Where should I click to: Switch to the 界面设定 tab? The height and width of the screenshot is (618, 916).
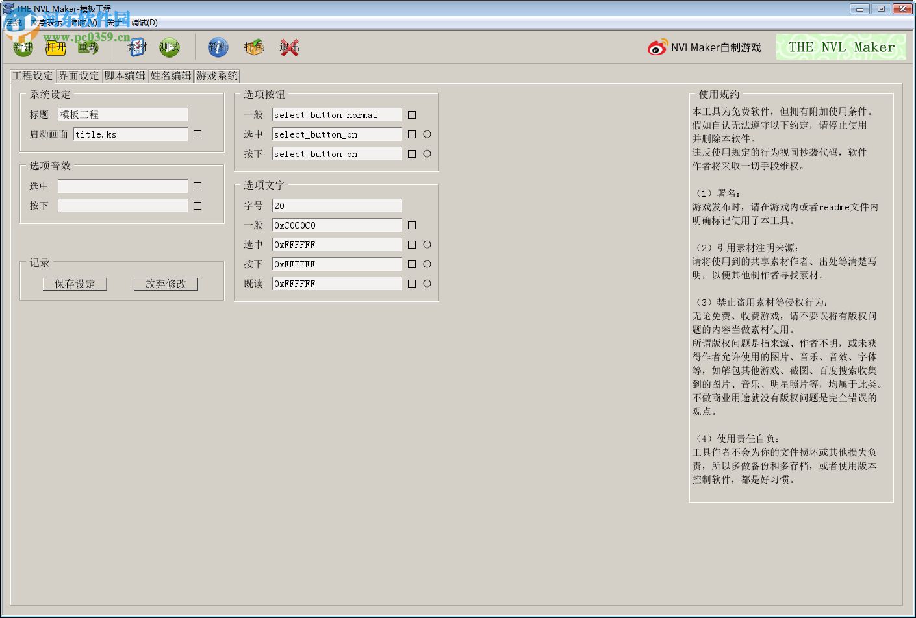(x=78, y=75)
